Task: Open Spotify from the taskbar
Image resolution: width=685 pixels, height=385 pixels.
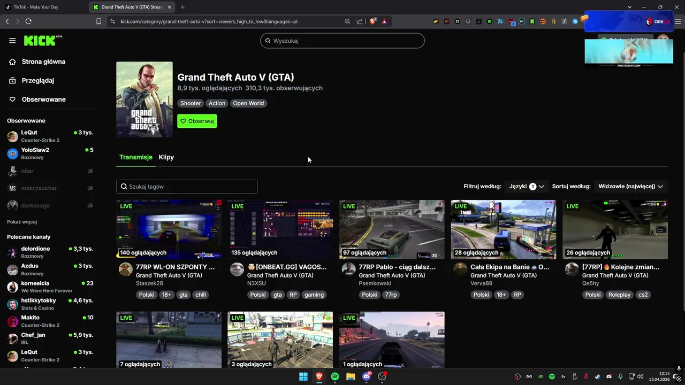Action: 335,376
